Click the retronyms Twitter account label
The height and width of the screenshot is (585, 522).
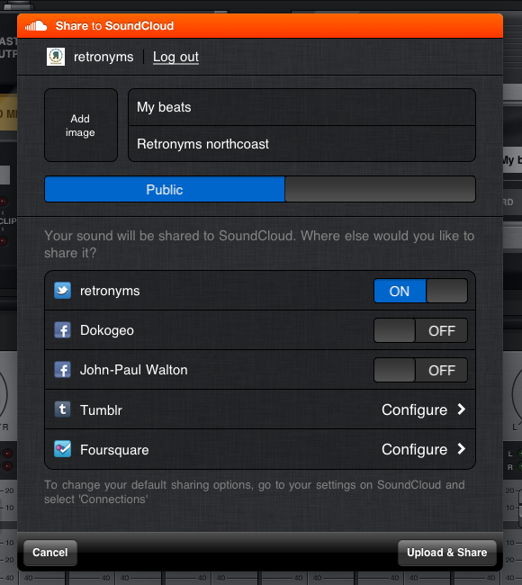point(110,291)
